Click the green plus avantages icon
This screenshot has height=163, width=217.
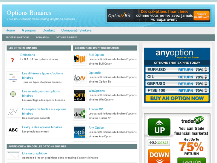(x=13, y=94)
